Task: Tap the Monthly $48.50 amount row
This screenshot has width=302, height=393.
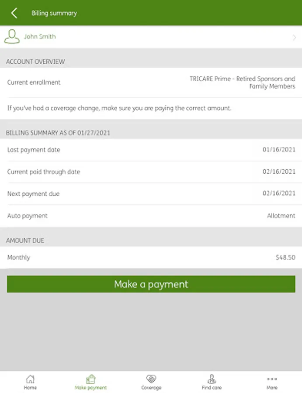Action: [151, 258]
